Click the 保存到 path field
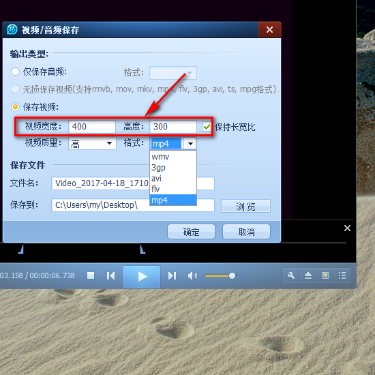The height and width of the screenshot is (375, 375). tap(133, 205)
